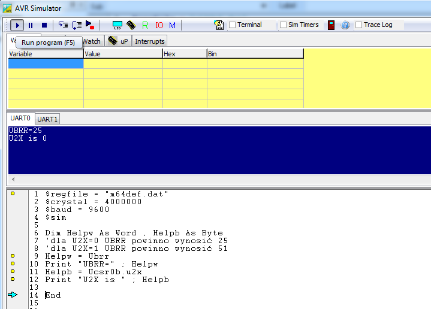Click the clear/refresh icon before Terminal
This screenshot has width=431, height=309.
point(219,25)
